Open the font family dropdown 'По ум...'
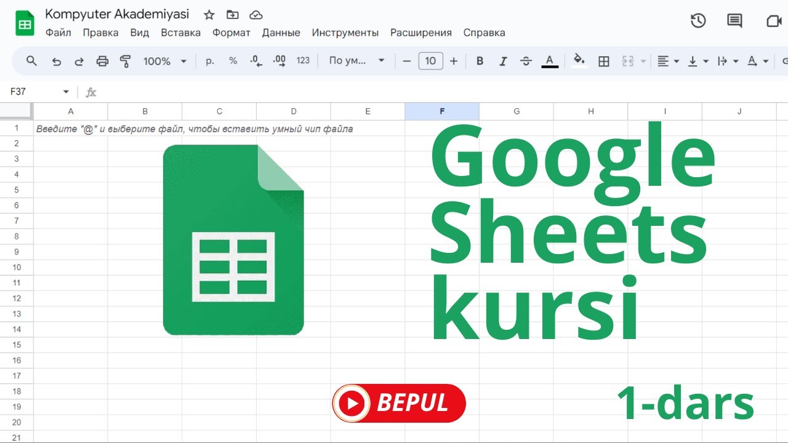The height and width of the screenshot is (443, 788). (356, 61)
